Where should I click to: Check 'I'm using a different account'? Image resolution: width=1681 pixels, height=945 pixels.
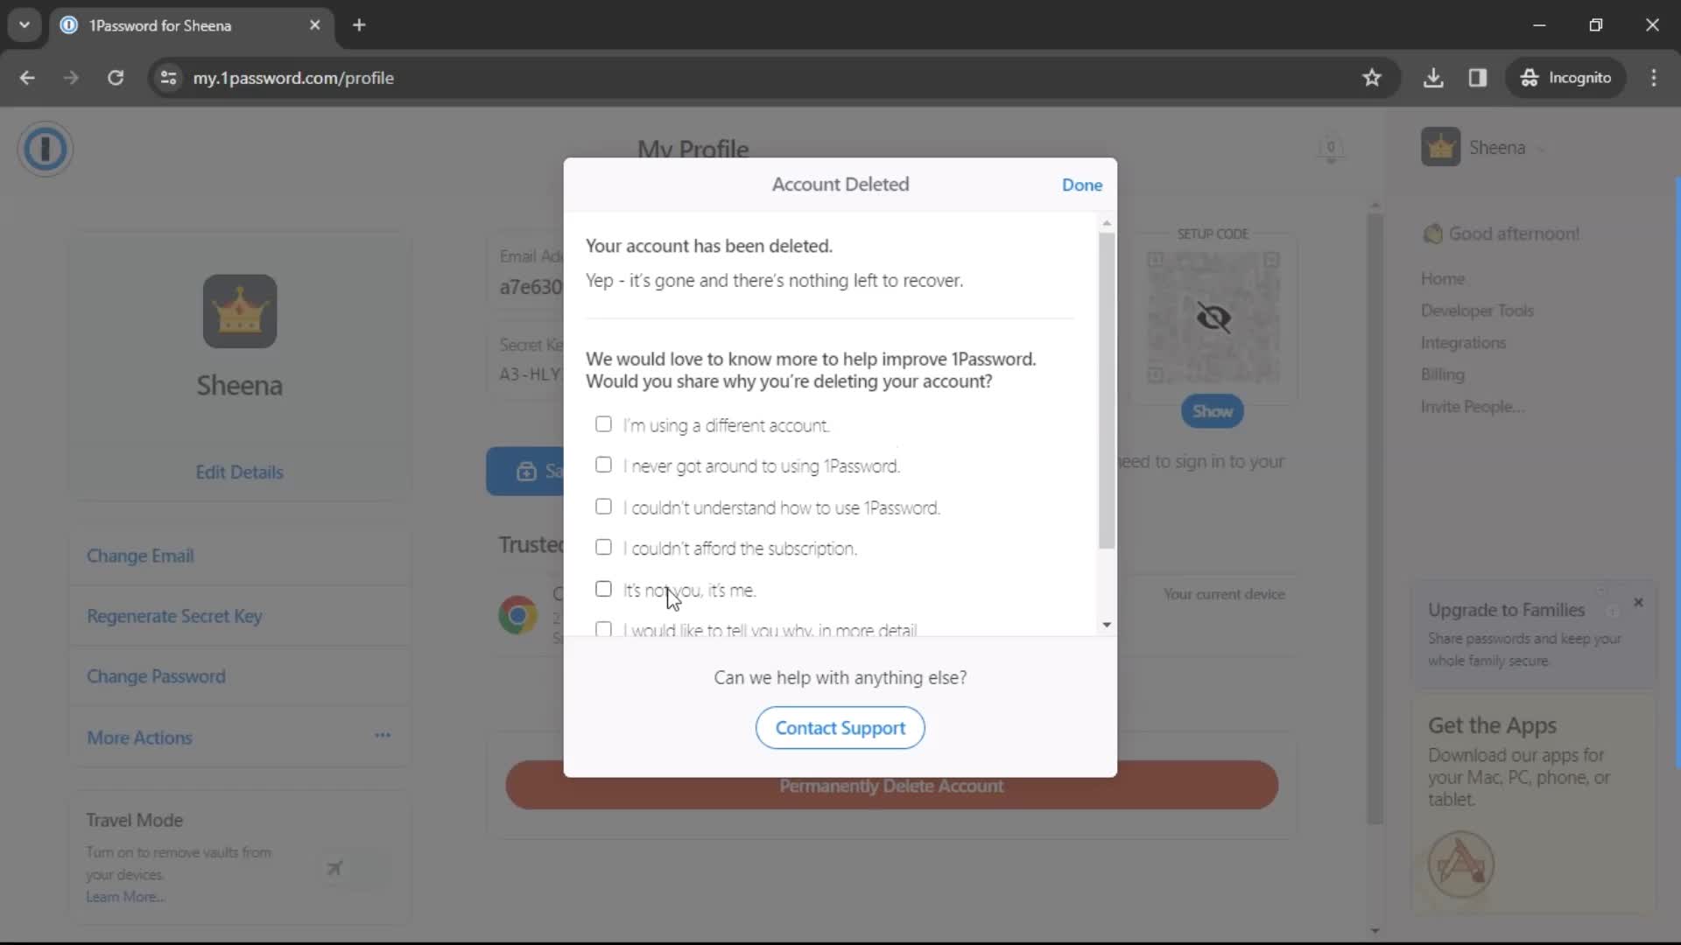604,423
